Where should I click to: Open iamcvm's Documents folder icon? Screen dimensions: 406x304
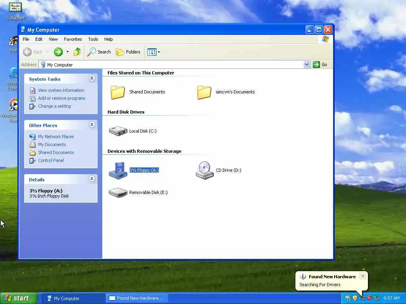[204, 92]
